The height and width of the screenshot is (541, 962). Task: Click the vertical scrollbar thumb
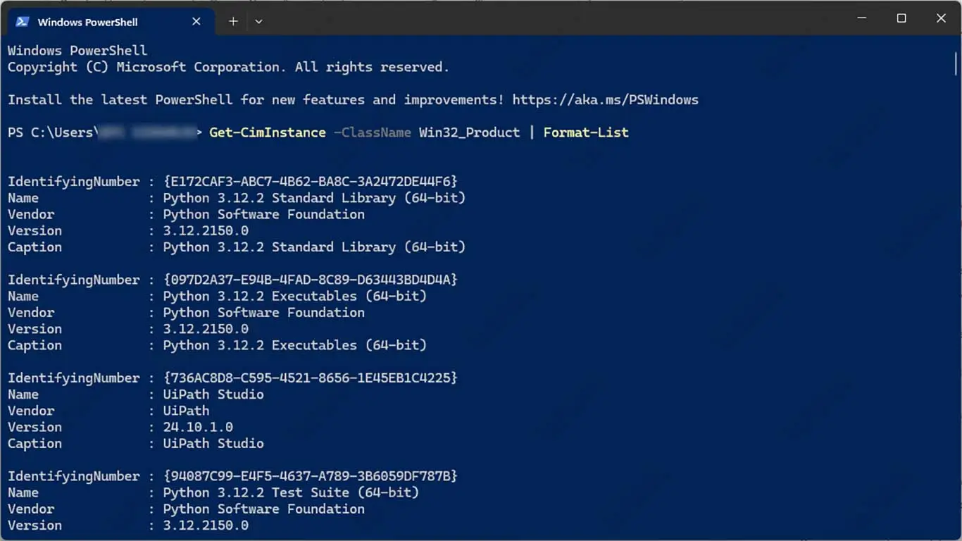956,63
